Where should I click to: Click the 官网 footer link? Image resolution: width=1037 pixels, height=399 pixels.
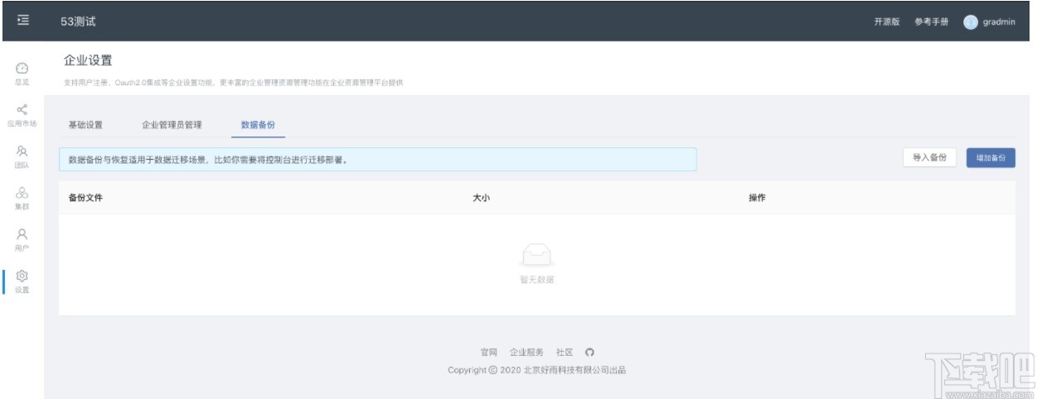(x=489, y=353)
